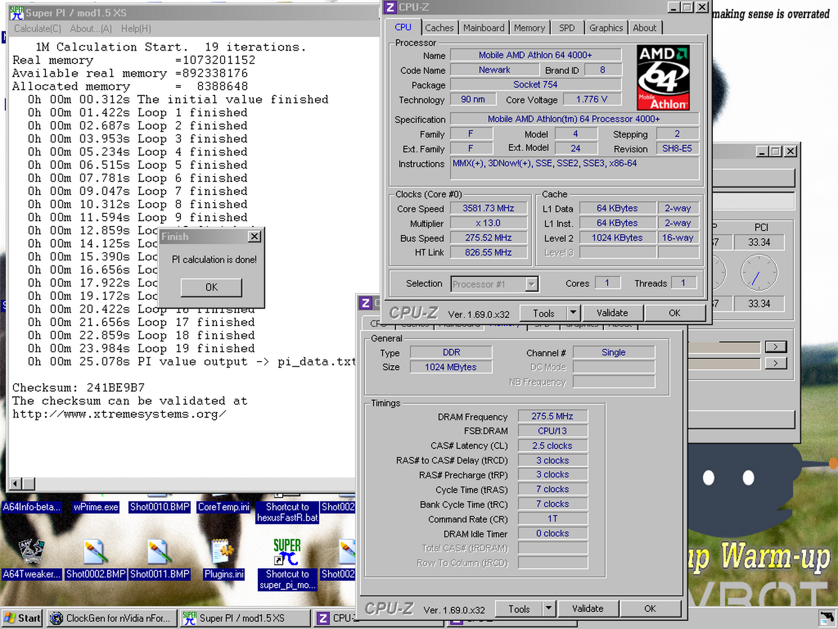
Task: Click the CAS# Latency 2.5 clocks value
Action: pyautogui.click(x=552, y=446)
